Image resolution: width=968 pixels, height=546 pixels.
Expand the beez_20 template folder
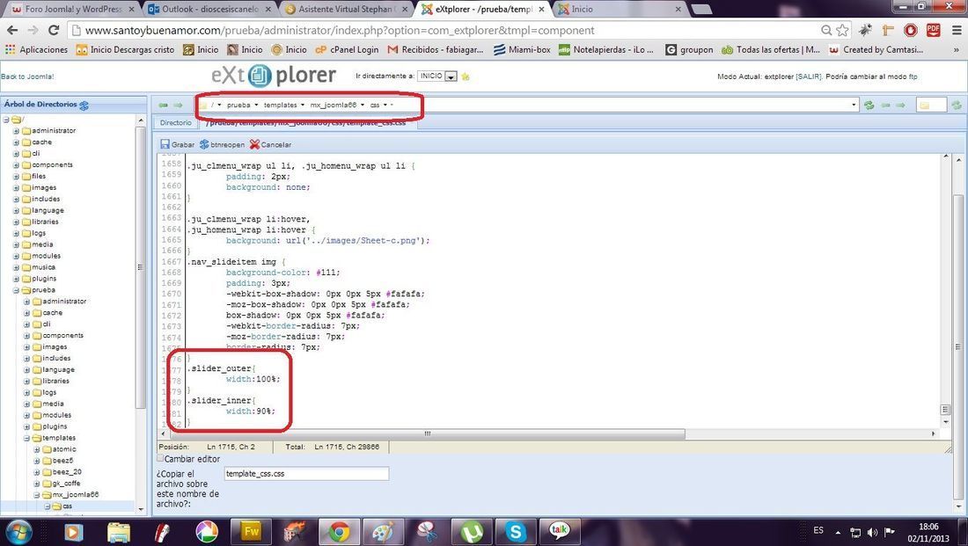click(x=37, y=472)
